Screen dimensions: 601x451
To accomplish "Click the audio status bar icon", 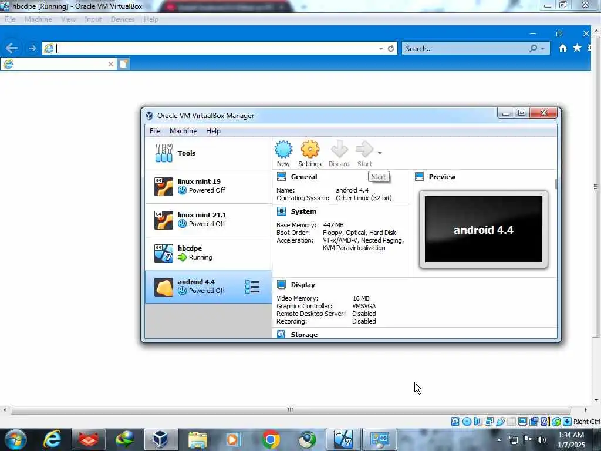I will point(478,422).
